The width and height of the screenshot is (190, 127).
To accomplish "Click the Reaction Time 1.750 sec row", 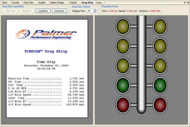I will (x=46, y=78).
